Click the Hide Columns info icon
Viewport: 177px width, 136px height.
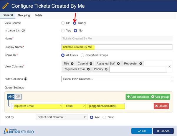click(x=26, y=79)
